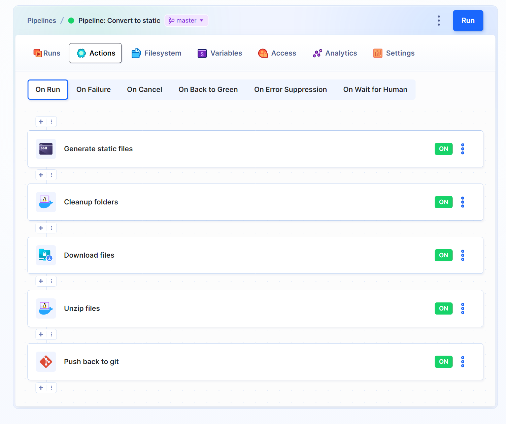
Task: Select the On Failure tab
Action: 94,90
